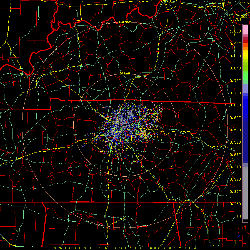Select the 0.733 scale value
The width and height of the screenshot is (250, 250).
235,93
